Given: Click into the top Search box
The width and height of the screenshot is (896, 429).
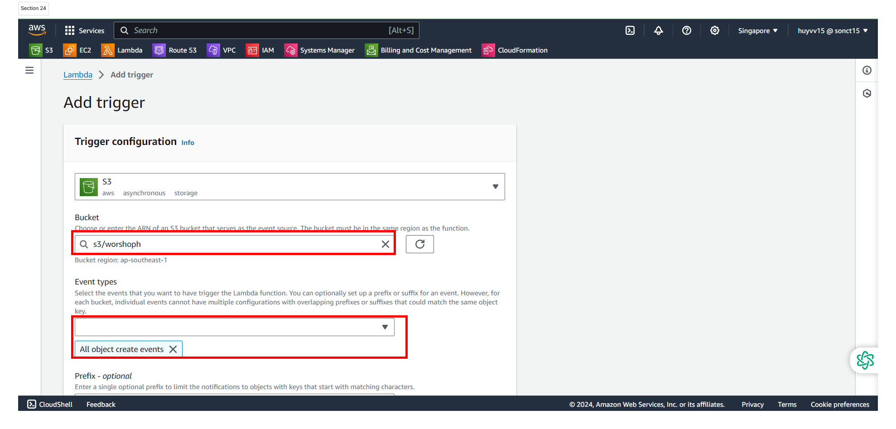Looking at the screenshot, I should pyautogui.click(x=267, y=30).
